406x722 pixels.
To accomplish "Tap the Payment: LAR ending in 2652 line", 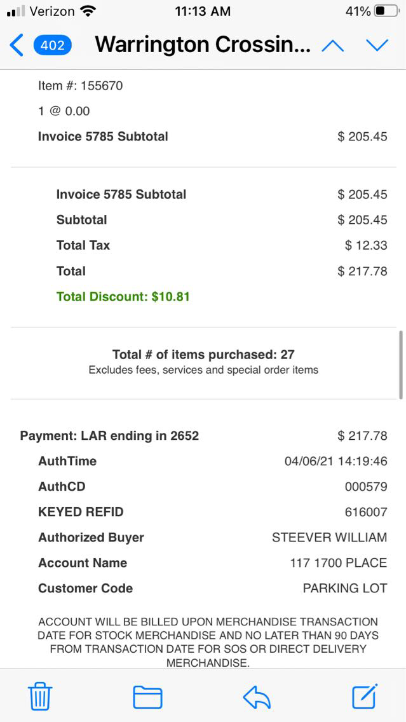I will point(109,436).
